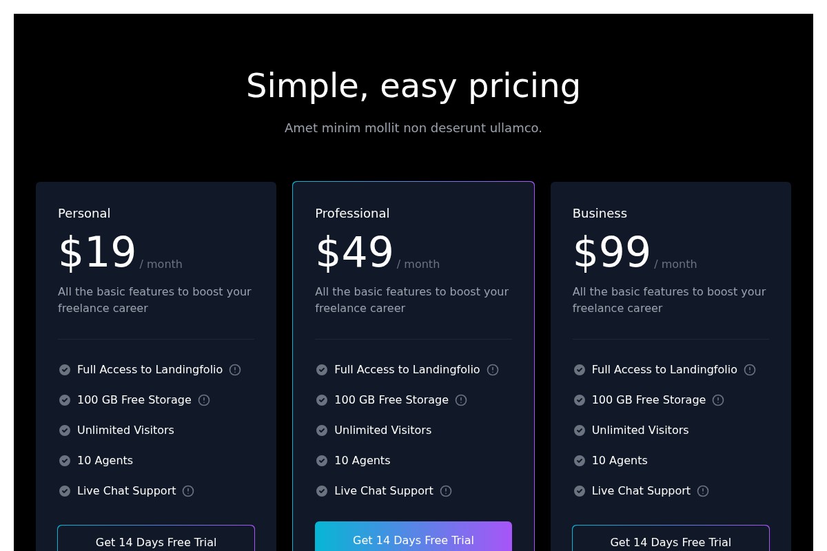Select the Professional plan title
The width and height of the screenshot is (827, 551).
[x=352, y=214]
